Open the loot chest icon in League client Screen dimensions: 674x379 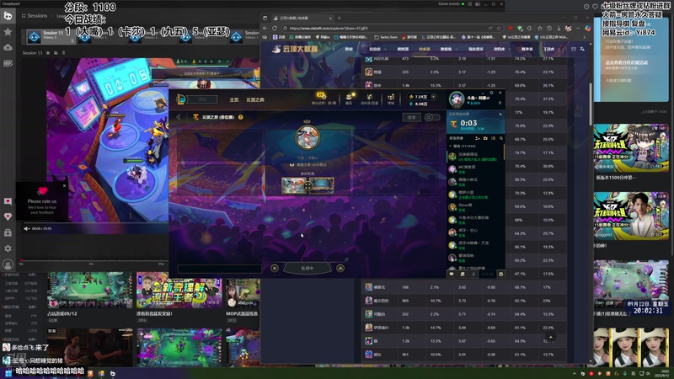349,98
